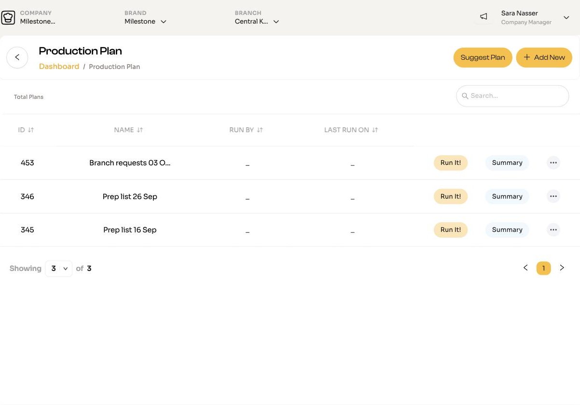Go to previous page arrow
Viewport: 580px width, 405px height.
click(525, 268)
